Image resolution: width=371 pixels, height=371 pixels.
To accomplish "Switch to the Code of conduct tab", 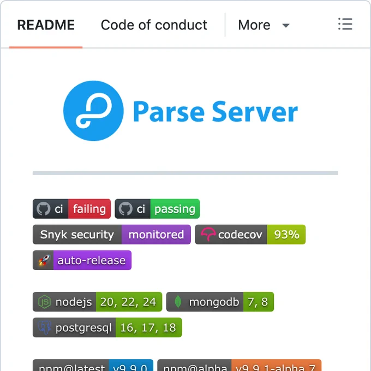I will pyautogui.click(x=154, y=25).
